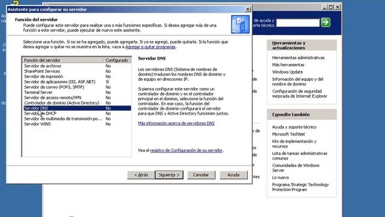Open Comunidades de Windows Server link
The width and height of the screenshot is (385, 217).
[295, 168]
